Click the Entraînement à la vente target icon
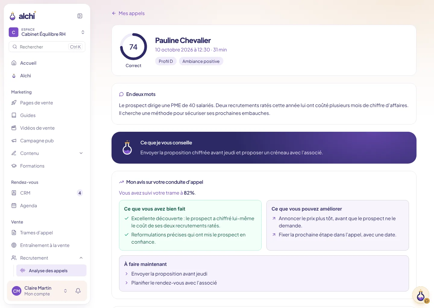Image resolution: width=434 pixels, height=308 pixels. (14, 245)
